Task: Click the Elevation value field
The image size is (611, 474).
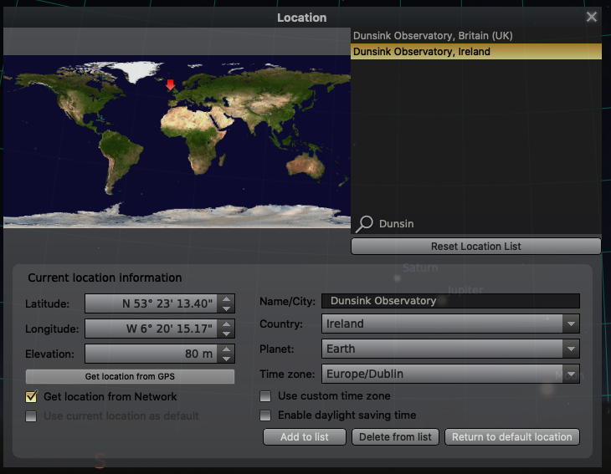Action: click(x=151, y=354)
